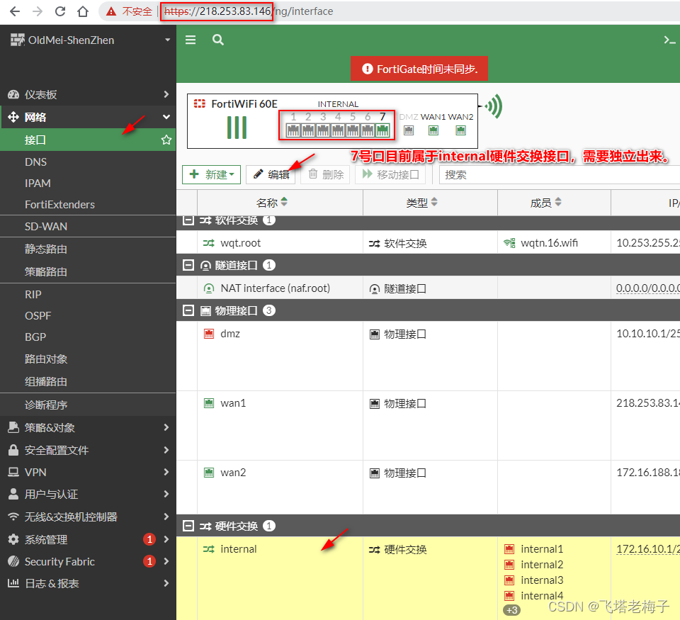This screenshot has height=620, width=680.
Task: Expand the 策略&对象 menu
Action: click(x=88, y=428)
